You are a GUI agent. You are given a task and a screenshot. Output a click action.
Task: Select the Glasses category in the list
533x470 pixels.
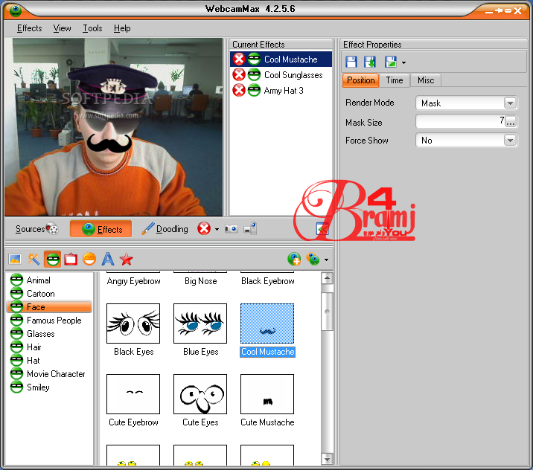(x=40, y=334)
